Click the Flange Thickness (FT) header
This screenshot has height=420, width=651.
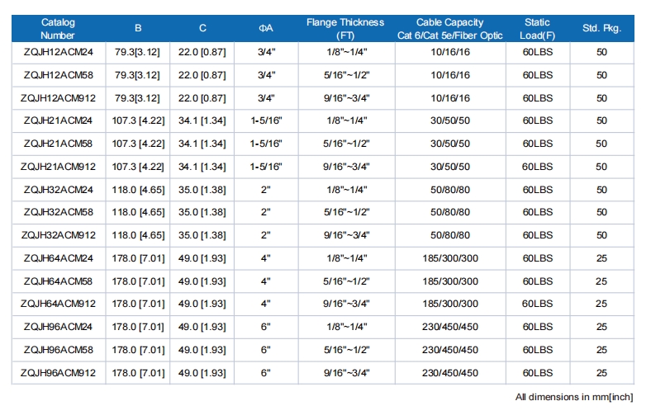pyautogui.click(x=345, y=29)
